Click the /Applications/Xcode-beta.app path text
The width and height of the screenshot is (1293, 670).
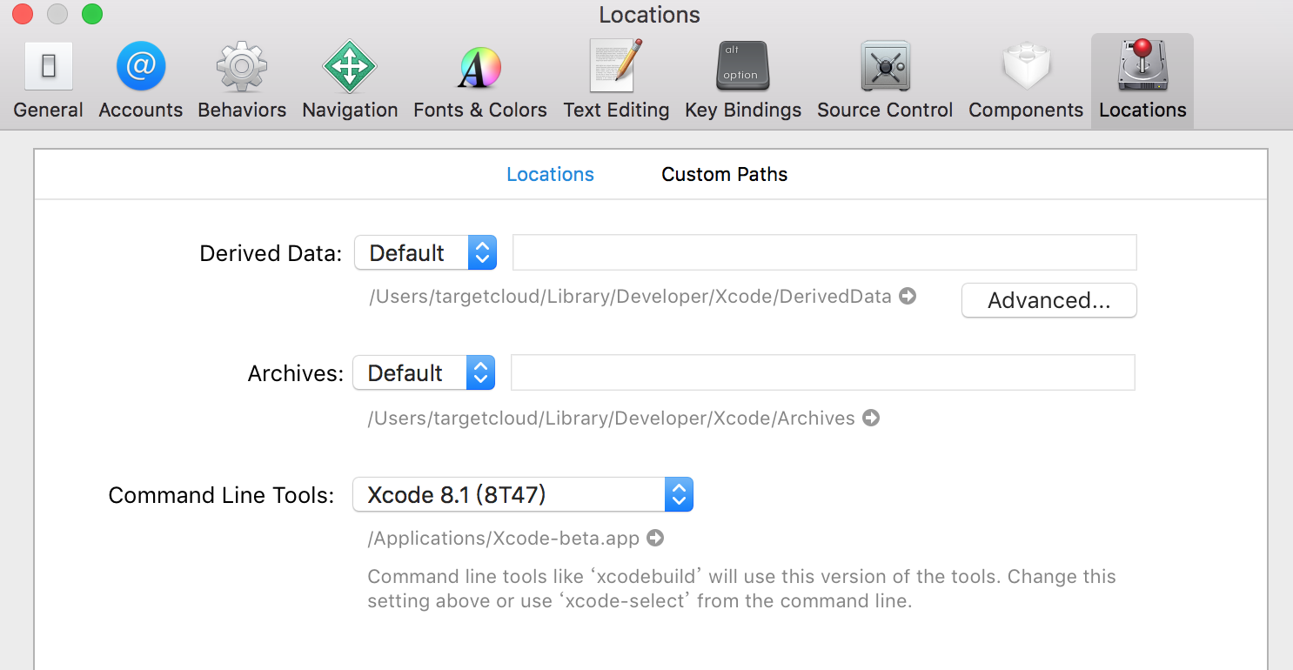click(x=504, y=539)
